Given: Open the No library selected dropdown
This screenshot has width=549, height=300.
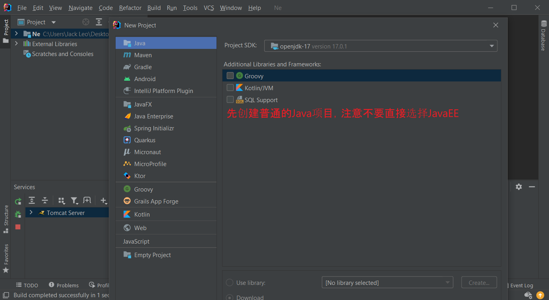Looking at the screenshot, I should tap(387, 283).
